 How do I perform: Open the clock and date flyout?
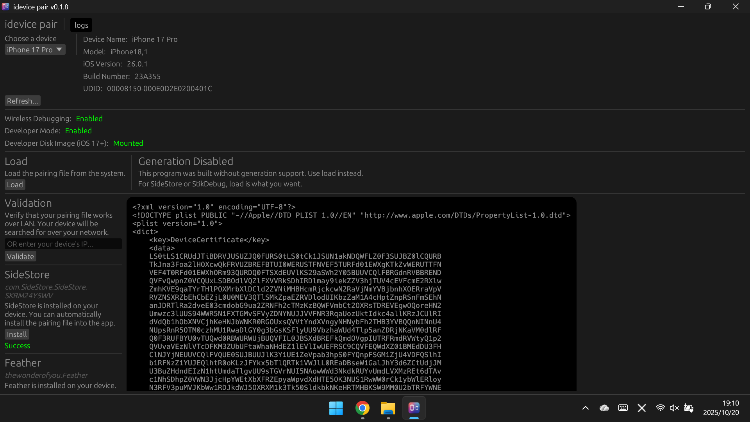[x=721, y=408]
